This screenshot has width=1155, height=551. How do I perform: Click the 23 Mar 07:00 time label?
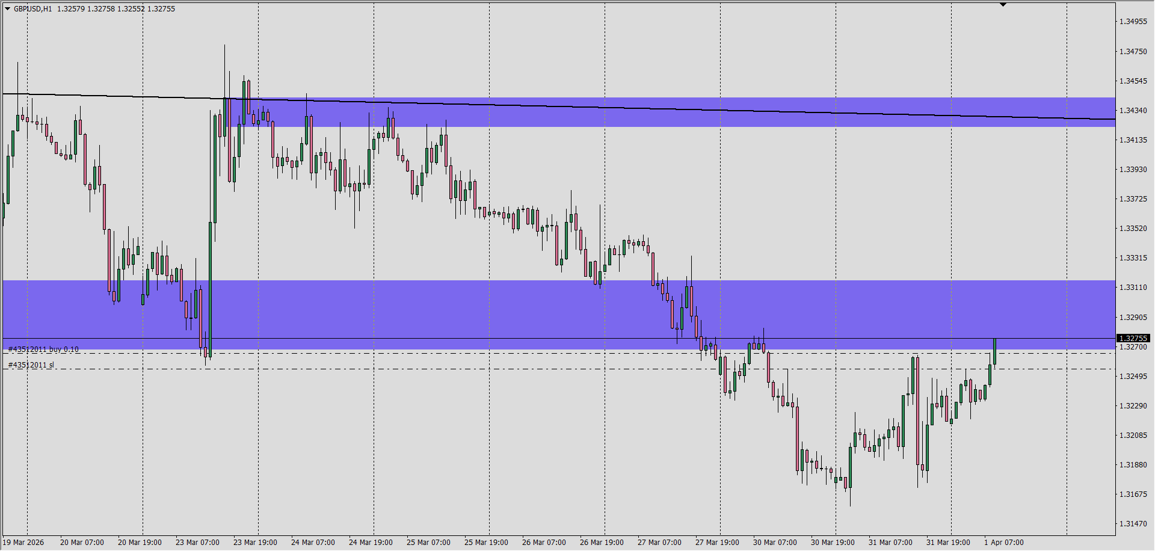[197, 543]
